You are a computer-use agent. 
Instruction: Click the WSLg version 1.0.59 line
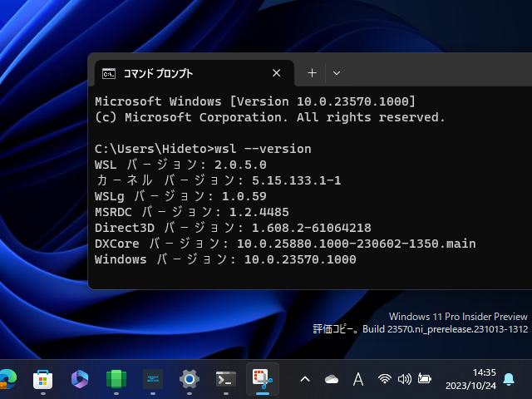pos(180,196)
